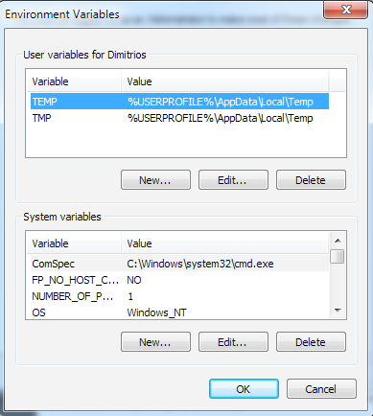Sort user variables by Value column header
Screen dimensions: 373x416
click(x=225, y=81)
